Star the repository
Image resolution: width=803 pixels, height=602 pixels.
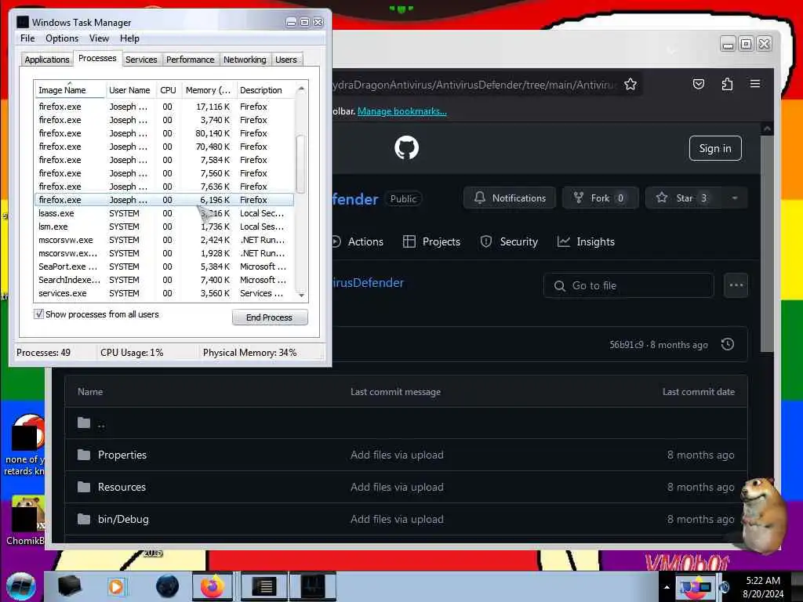click(684, 198)
